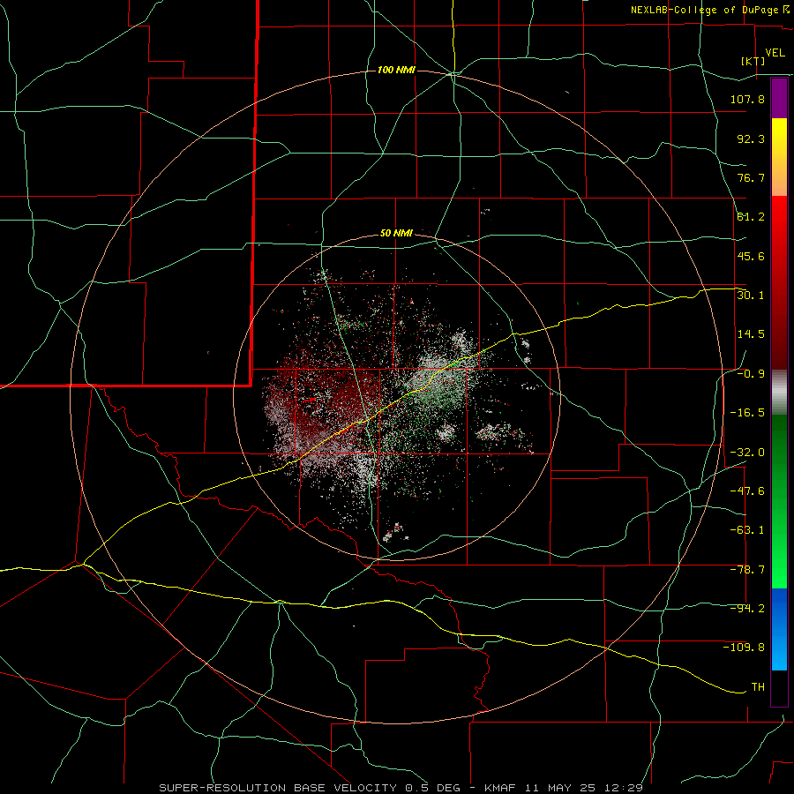Screen dimensions: 794x794
Task: Select the 92.3 legend value
Action: 751,139
